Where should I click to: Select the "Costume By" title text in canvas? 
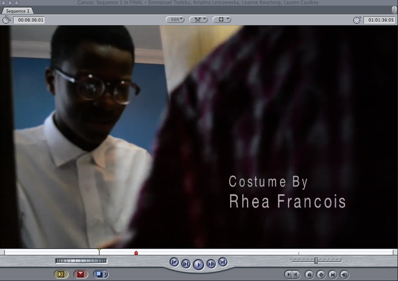click(x=268, y=182)
